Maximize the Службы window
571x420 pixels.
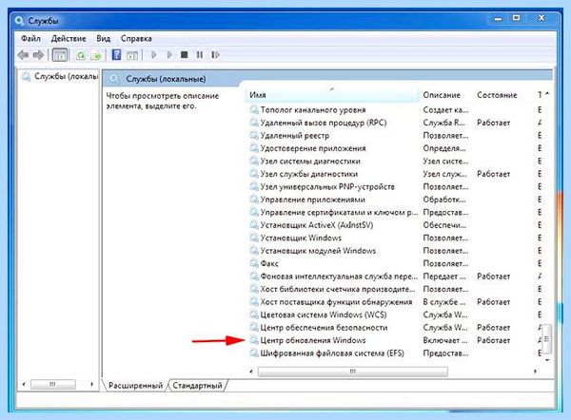[x=516, y=18]
